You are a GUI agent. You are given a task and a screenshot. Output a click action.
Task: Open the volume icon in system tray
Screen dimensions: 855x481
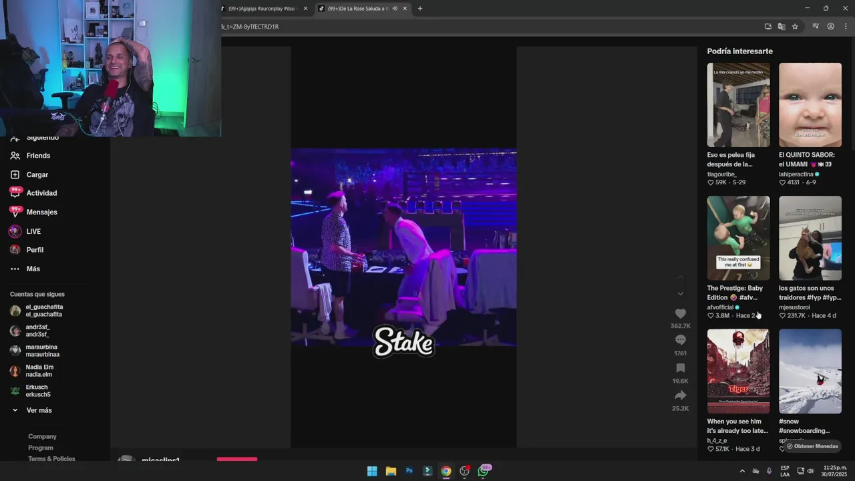(810, 471)
